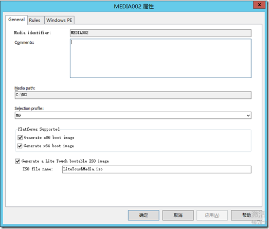Click inside the Comments text box
The height and width of the screenshot is (229, 269).
pos(160,58)
